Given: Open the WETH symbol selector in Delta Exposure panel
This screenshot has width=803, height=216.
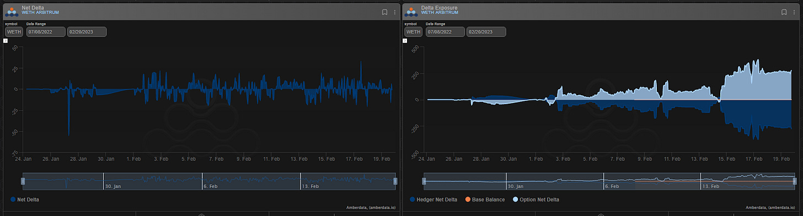Looking at the screenshot, I should coord(414,32).
